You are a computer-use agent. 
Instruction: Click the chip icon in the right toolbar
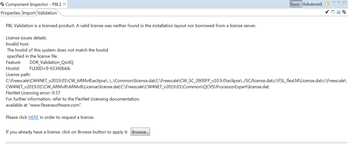click(344, 12)
